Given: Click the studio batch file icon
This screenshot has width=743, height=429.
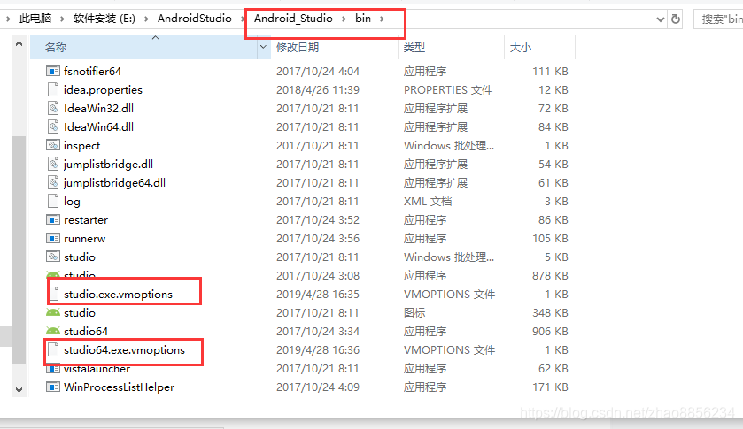Looking at the screenshot, I should pos(53,257).
